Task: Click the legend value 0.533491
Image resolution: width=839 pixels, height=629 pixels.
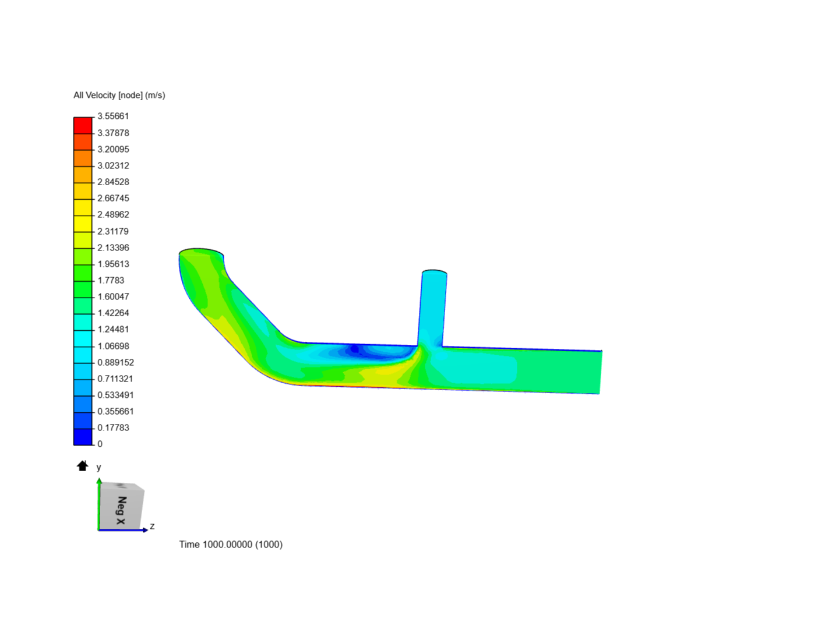Action: click(x=115, y=395)
